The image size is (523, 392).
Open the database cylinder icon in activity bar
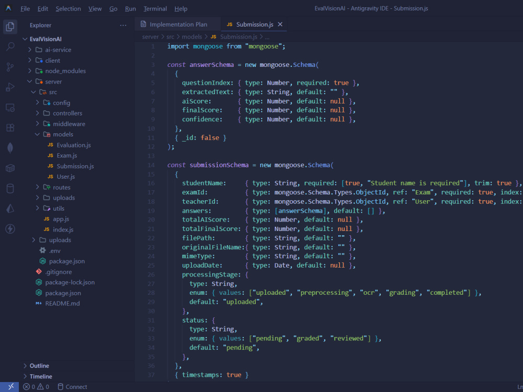pyautogui.click(x=10, y=188)
